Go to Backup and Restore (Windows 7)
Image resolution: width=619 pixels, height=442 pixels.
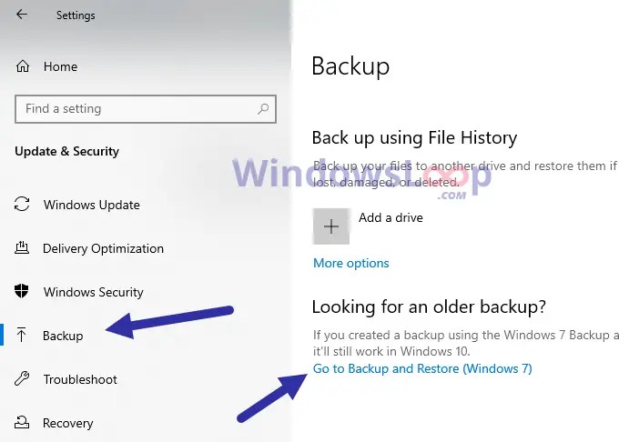[422, 368]
